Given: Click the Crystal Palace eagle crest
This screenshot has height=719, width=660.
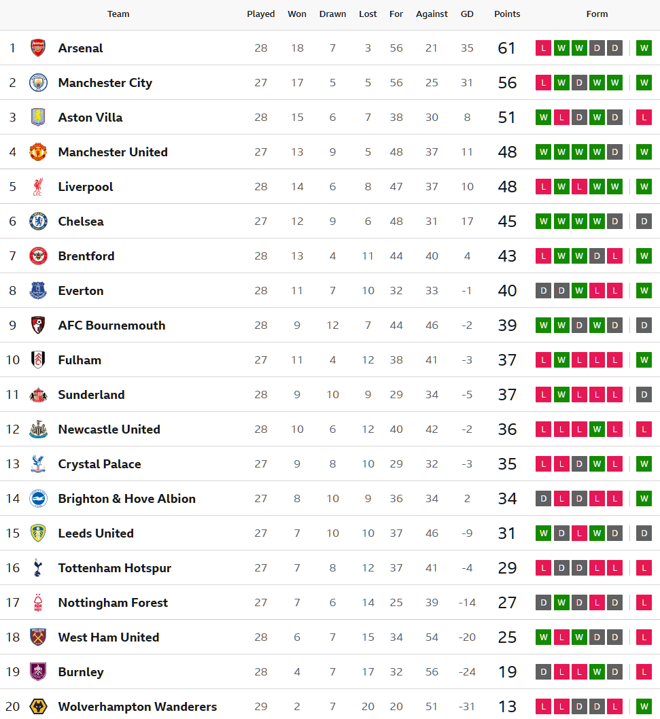Looking at the screenshot, I should pyautogui.click(x=38, y=464).
